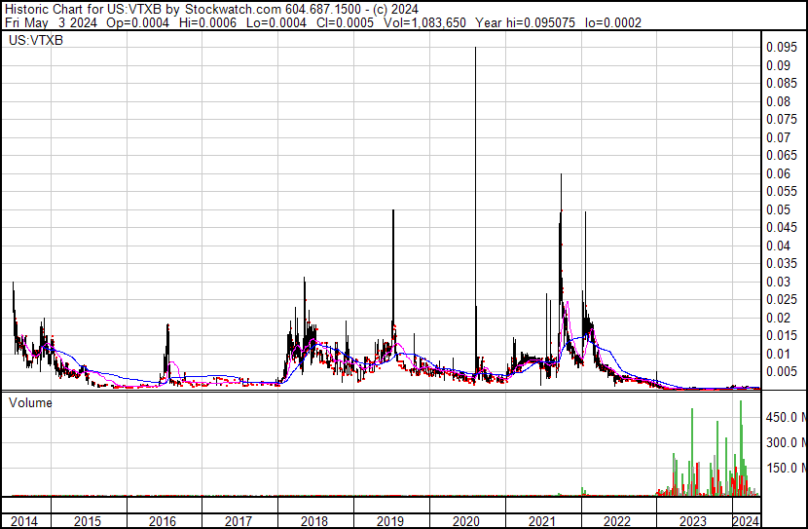
Task: Click the Volume panel label
Action: click(x=30, y=402)
